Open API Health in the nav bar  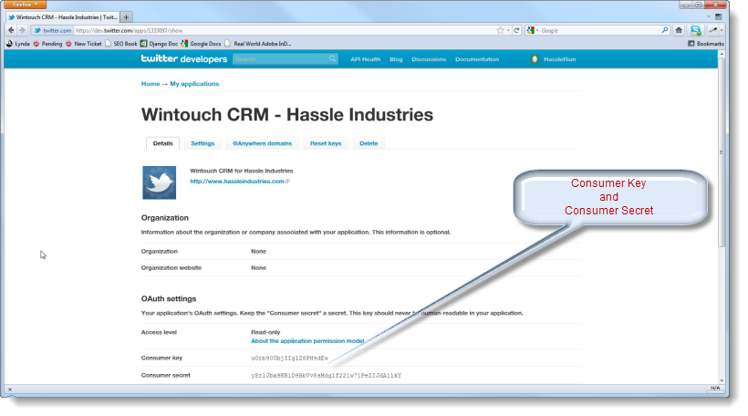tap(366, 59)
